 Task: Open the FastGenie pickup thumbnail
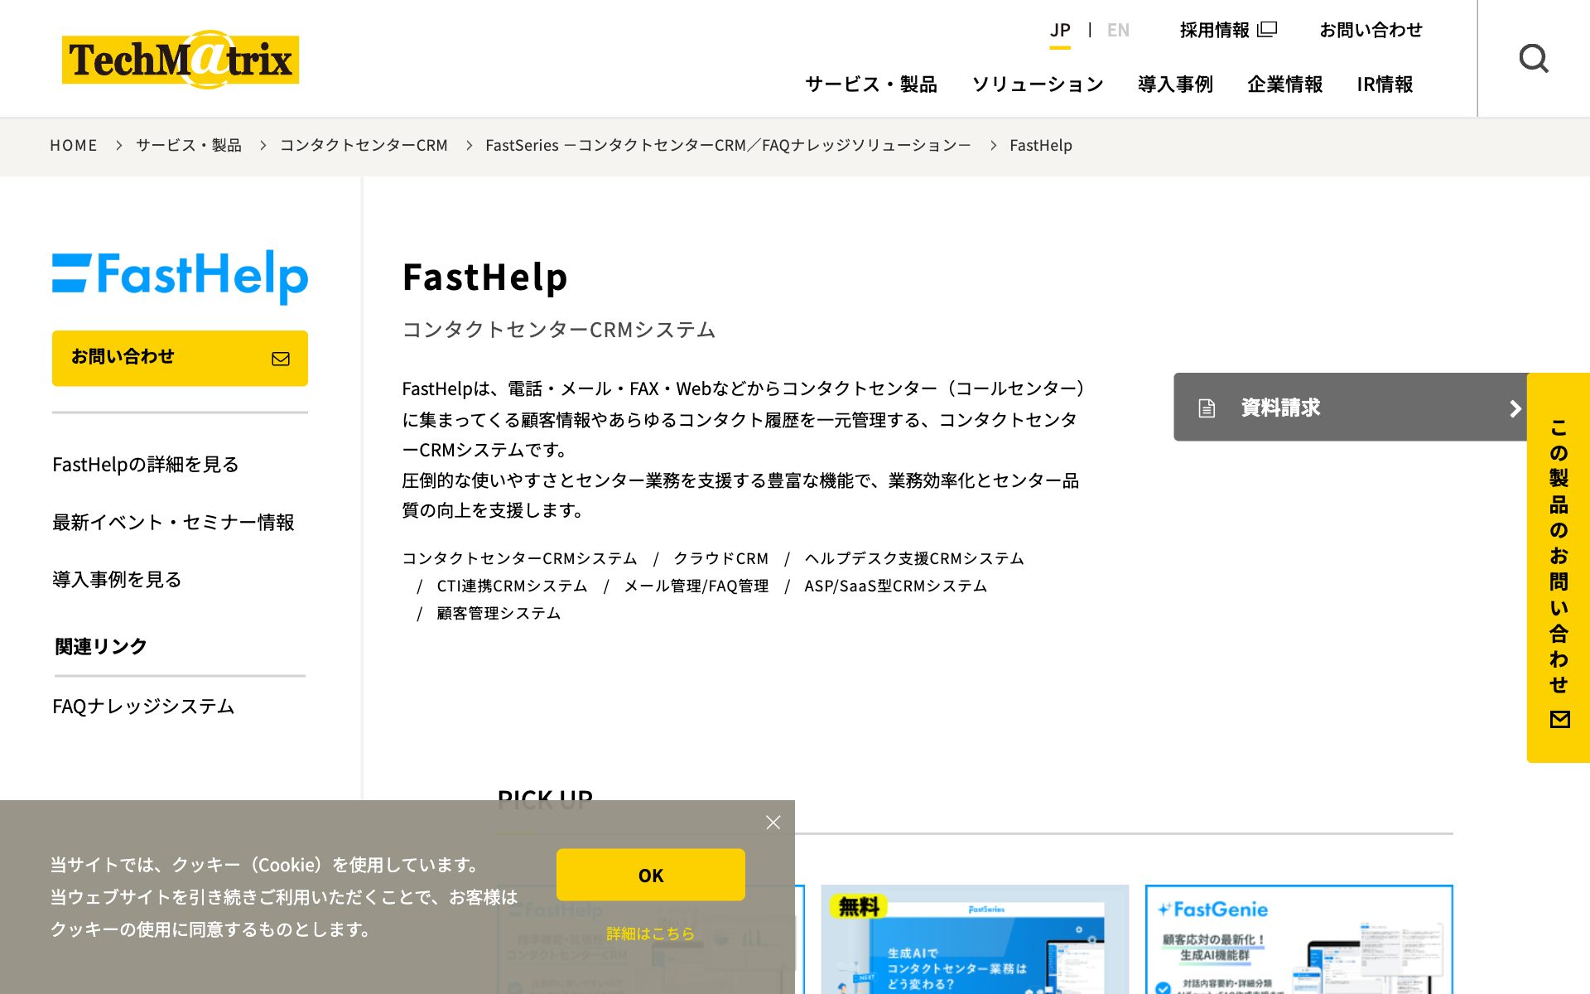1299,939
